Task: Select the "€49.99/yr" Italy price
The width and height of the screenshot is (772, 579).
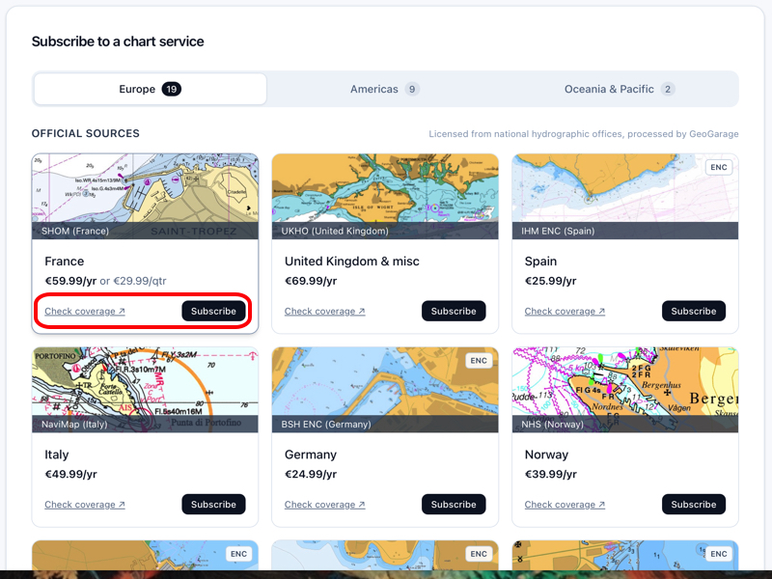Action: (70, 474)
